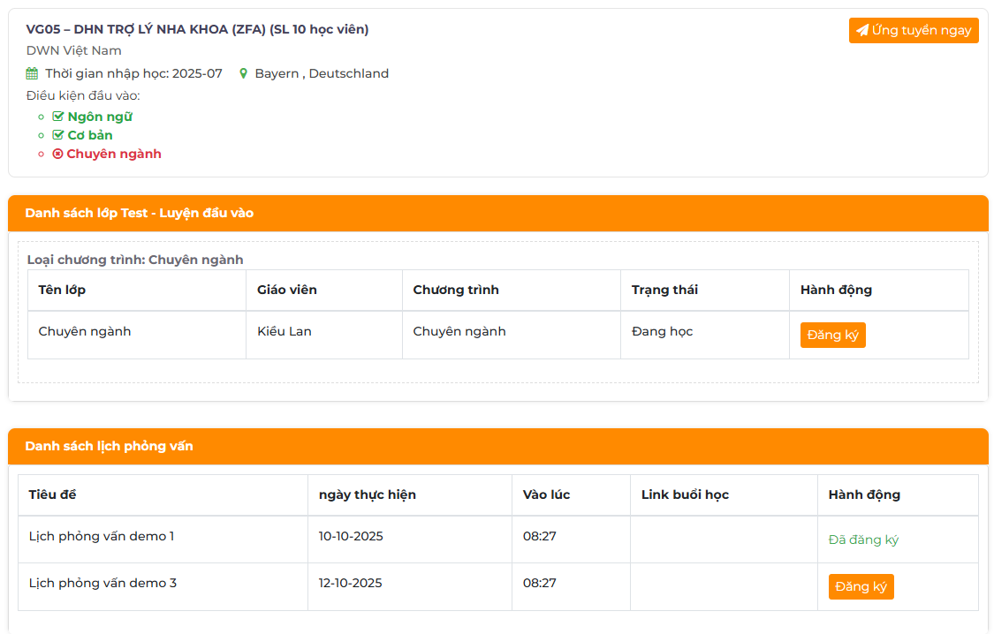Click the green check icon next to Cơ bản

[x=58, y=135]
